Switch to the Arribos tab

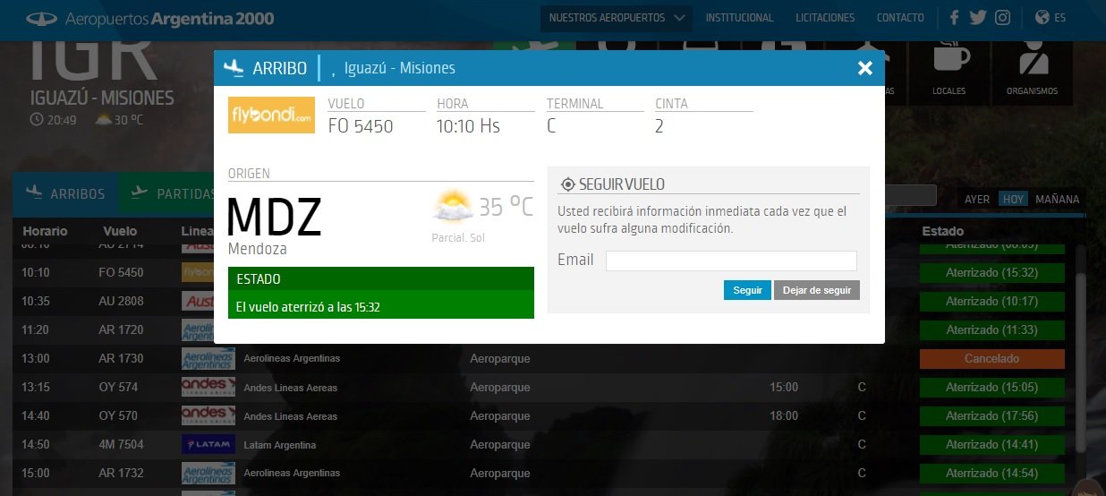tap(66, 193)
